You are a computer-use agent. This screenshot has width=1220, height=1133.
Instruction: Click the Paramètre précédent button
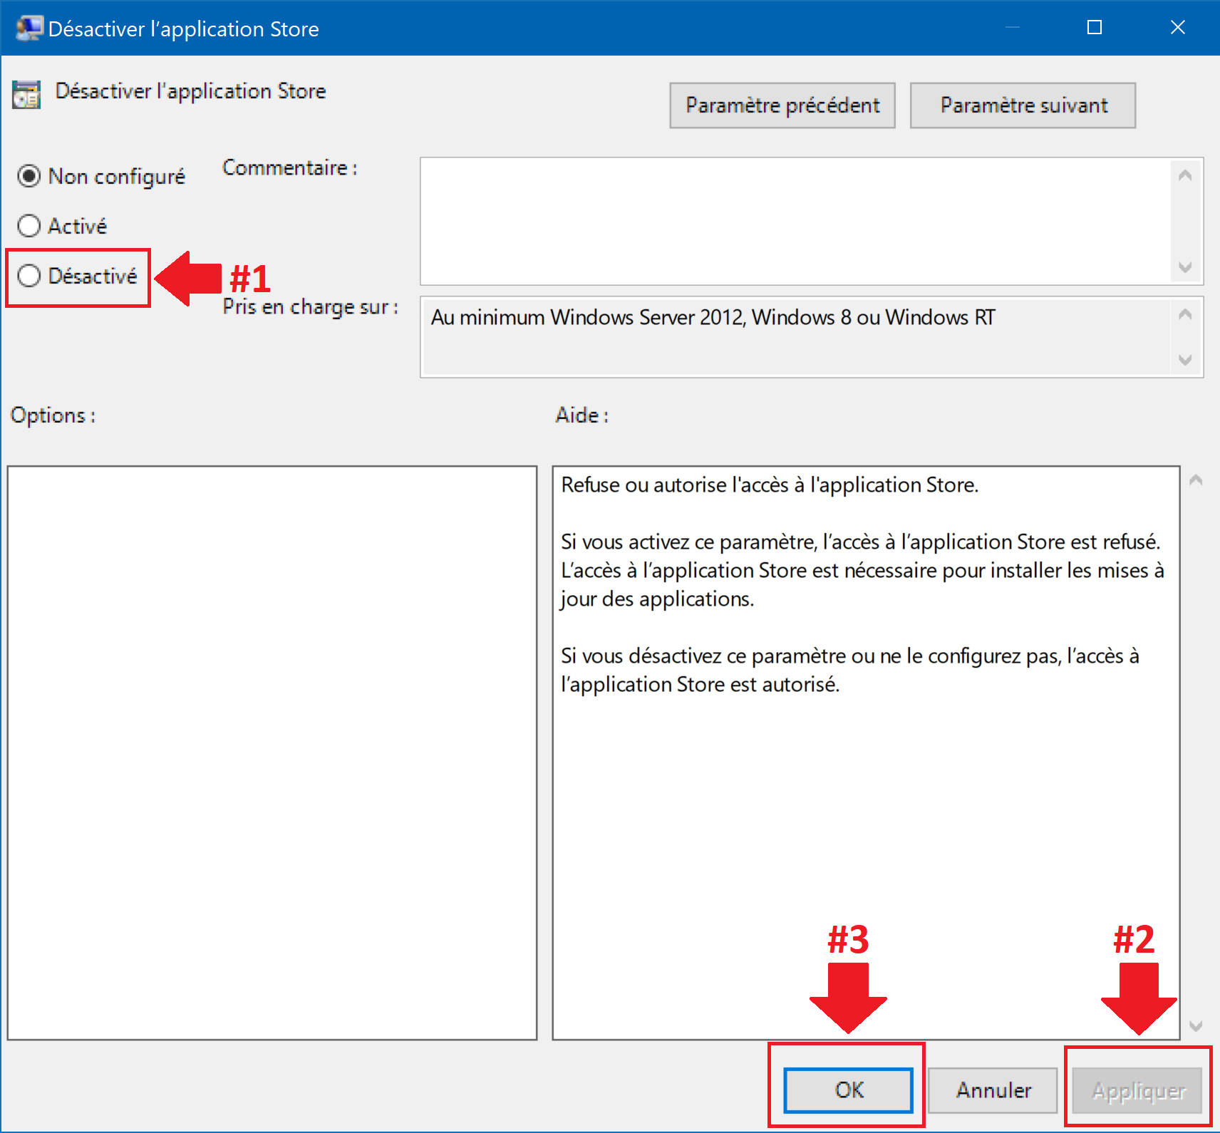pos(782,105)
